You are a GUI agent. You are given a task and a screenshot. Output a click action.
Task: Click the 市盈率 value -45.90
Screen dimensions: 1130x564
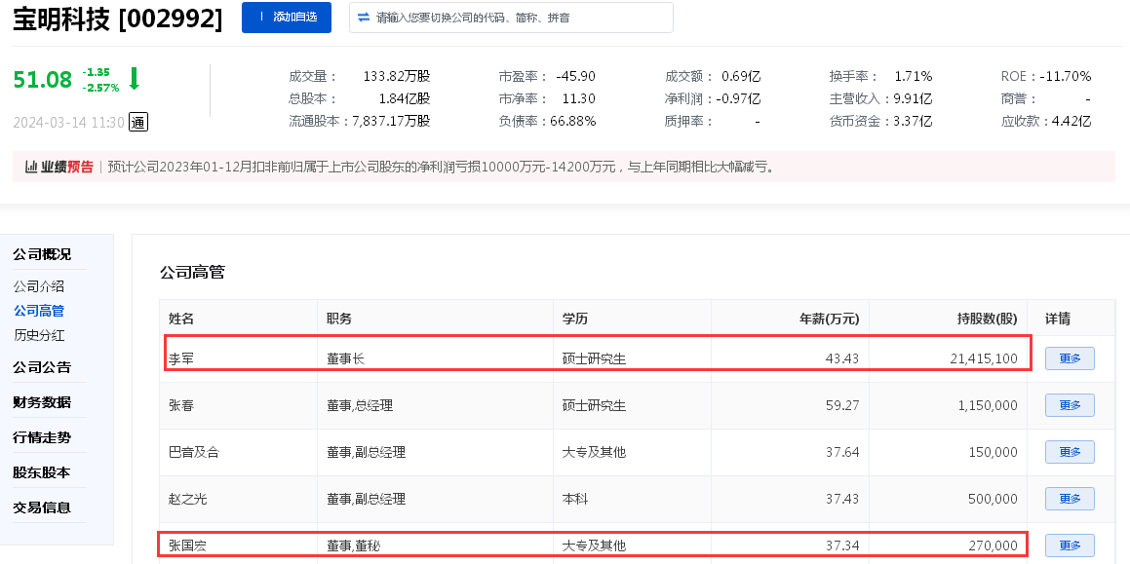[x=576, y=76]
